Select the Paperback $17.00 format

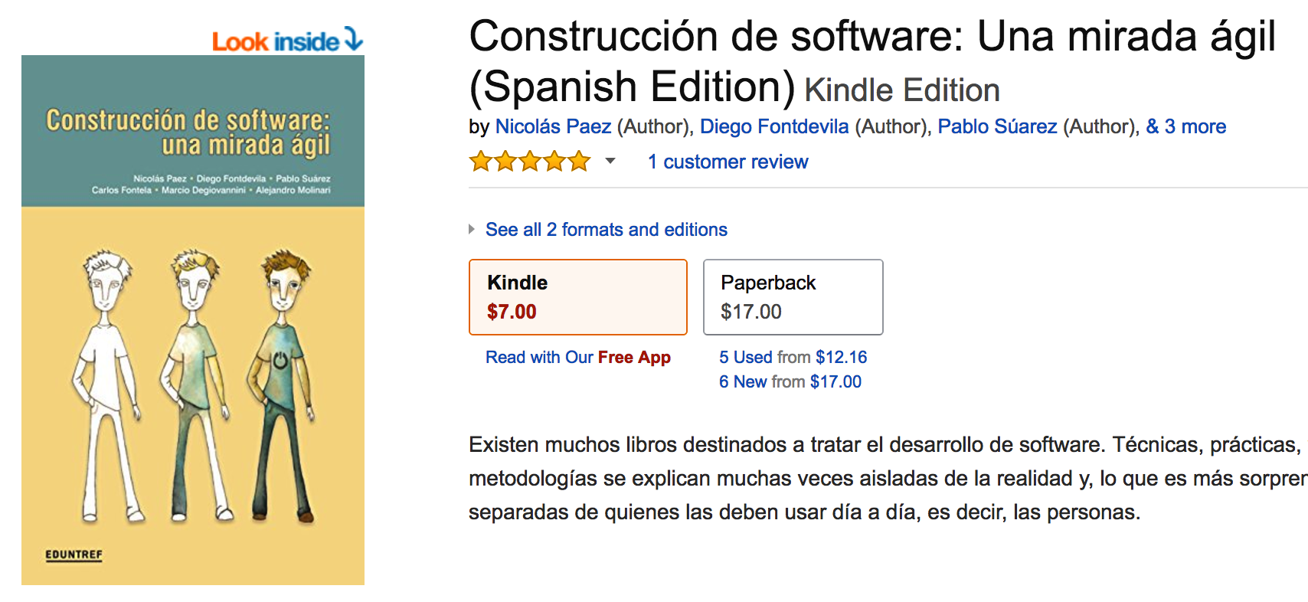tap(793, 297)
